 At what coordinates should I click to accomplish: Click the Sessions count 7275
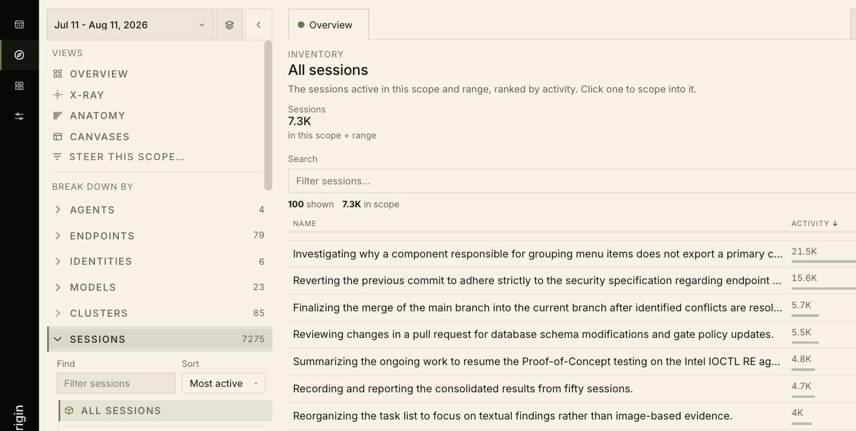tap(253, 339)
